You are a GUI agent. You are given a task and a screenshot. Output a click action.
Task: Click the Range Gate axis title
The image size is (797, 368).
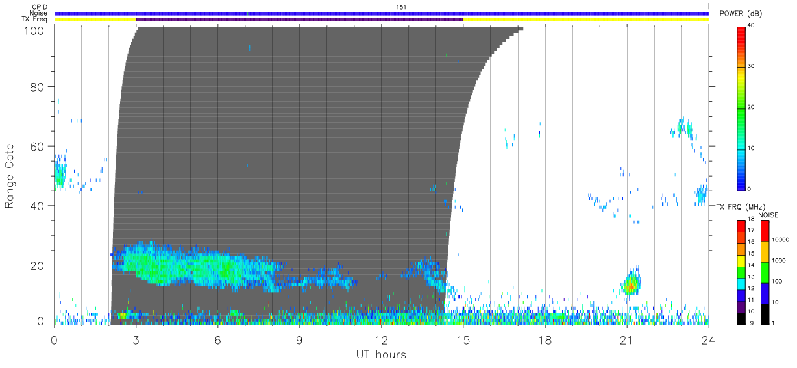click(10, 176)
